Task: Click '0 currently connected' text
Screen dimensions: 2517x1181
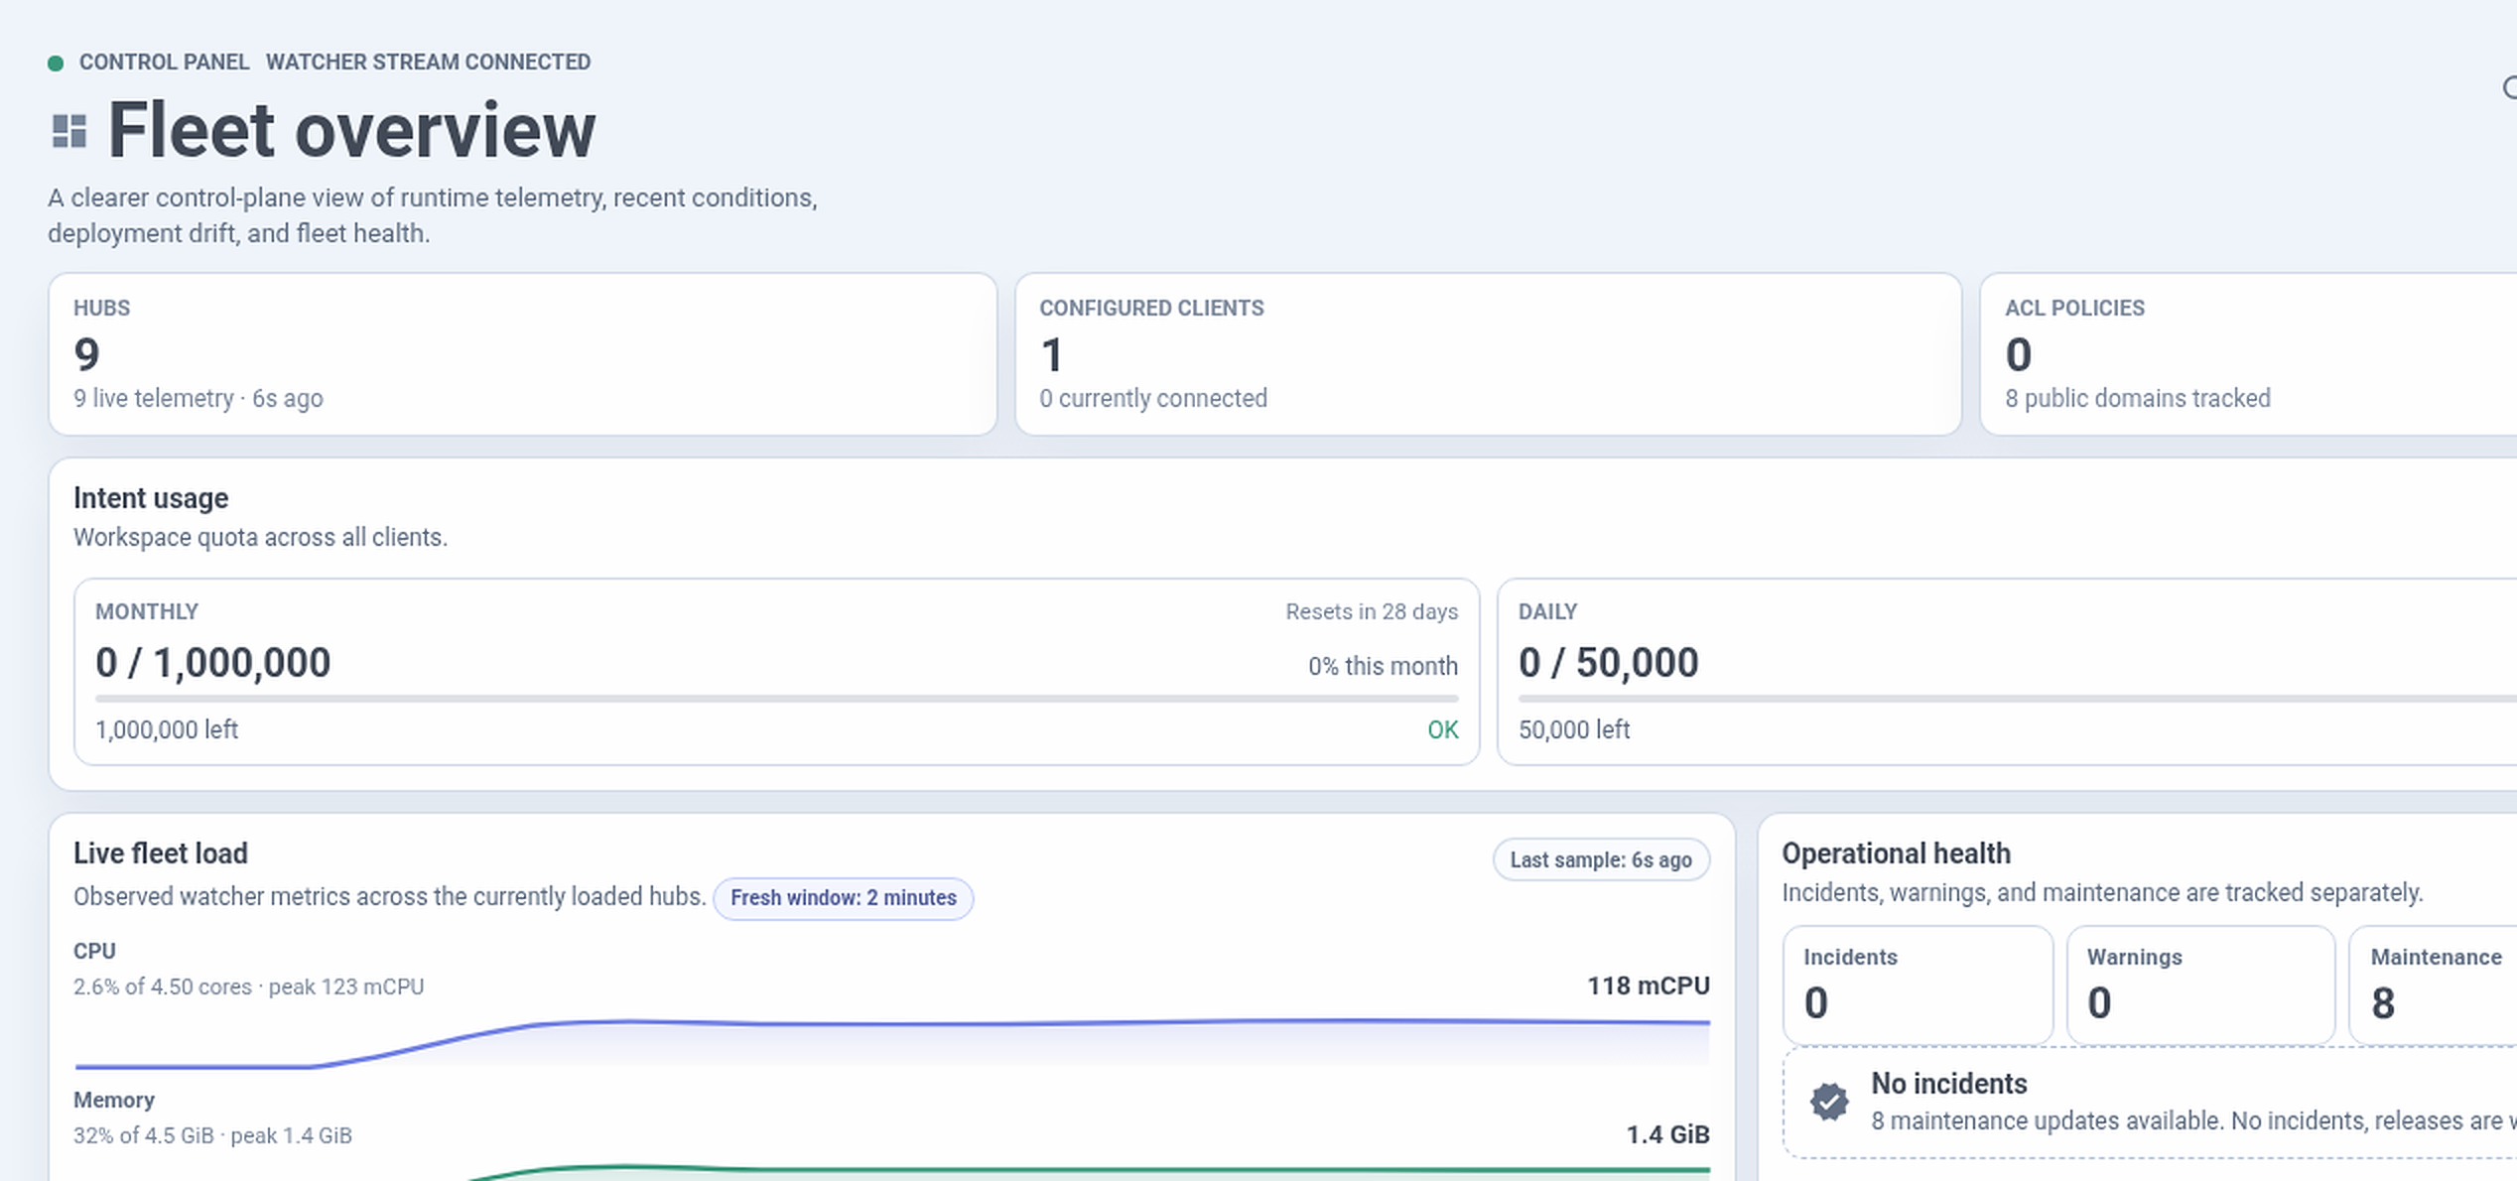Action: [1153, 398]
